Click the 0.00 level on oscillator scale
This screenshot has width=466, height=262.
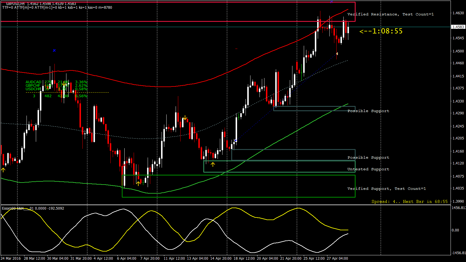tap(455, 230)
